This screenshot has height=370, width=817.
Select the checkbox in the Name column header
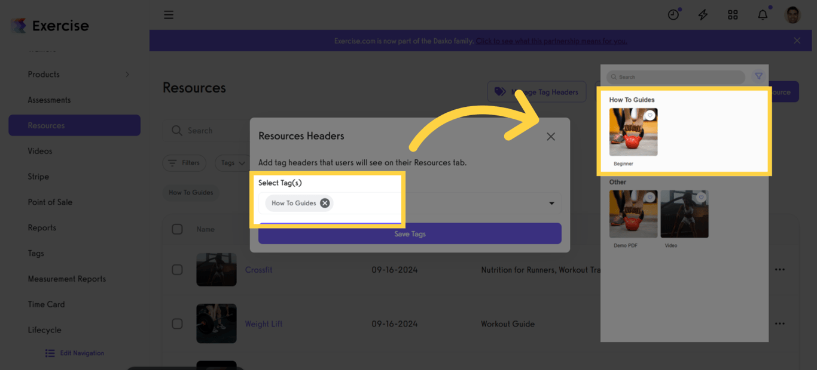coord(177,229)
